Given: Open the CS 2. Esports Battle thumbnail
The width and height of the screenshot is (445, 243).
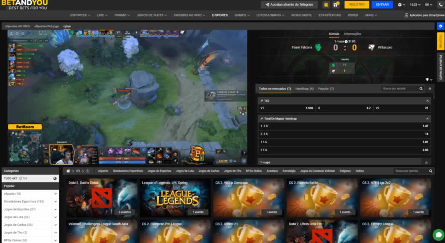Looking at the screenshot, I should (322, 198).
